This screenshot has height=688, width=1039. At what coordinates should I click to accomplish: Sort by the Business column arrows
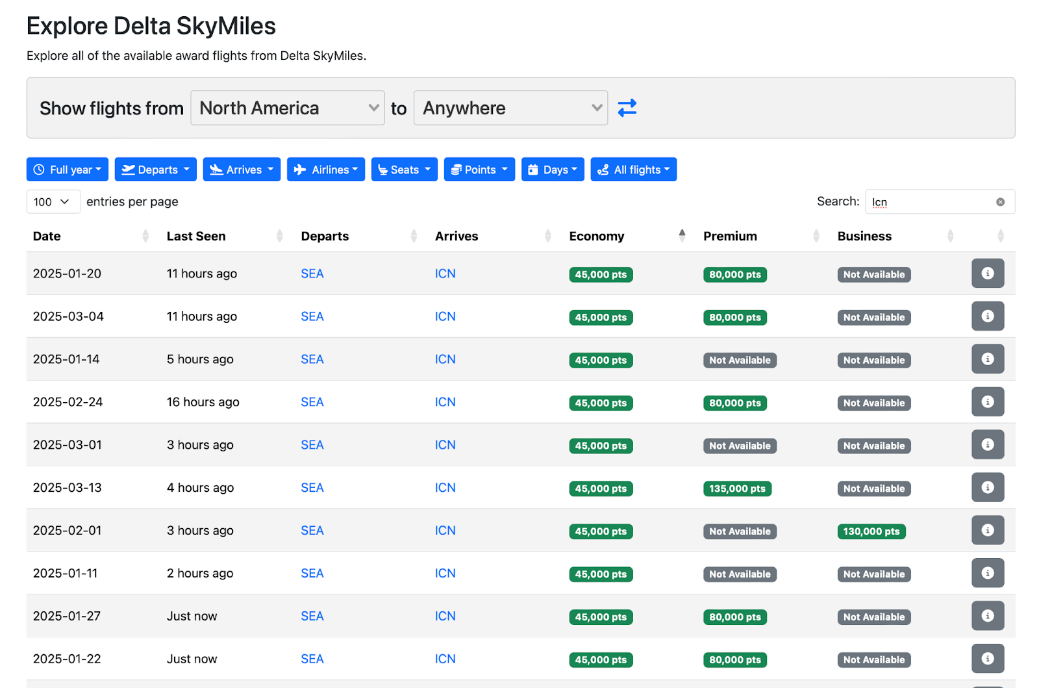[x=950, y=236]
